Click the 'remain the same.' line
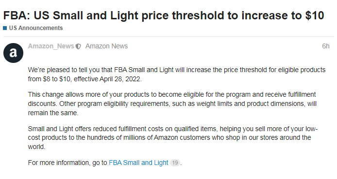 coord(53,113)
